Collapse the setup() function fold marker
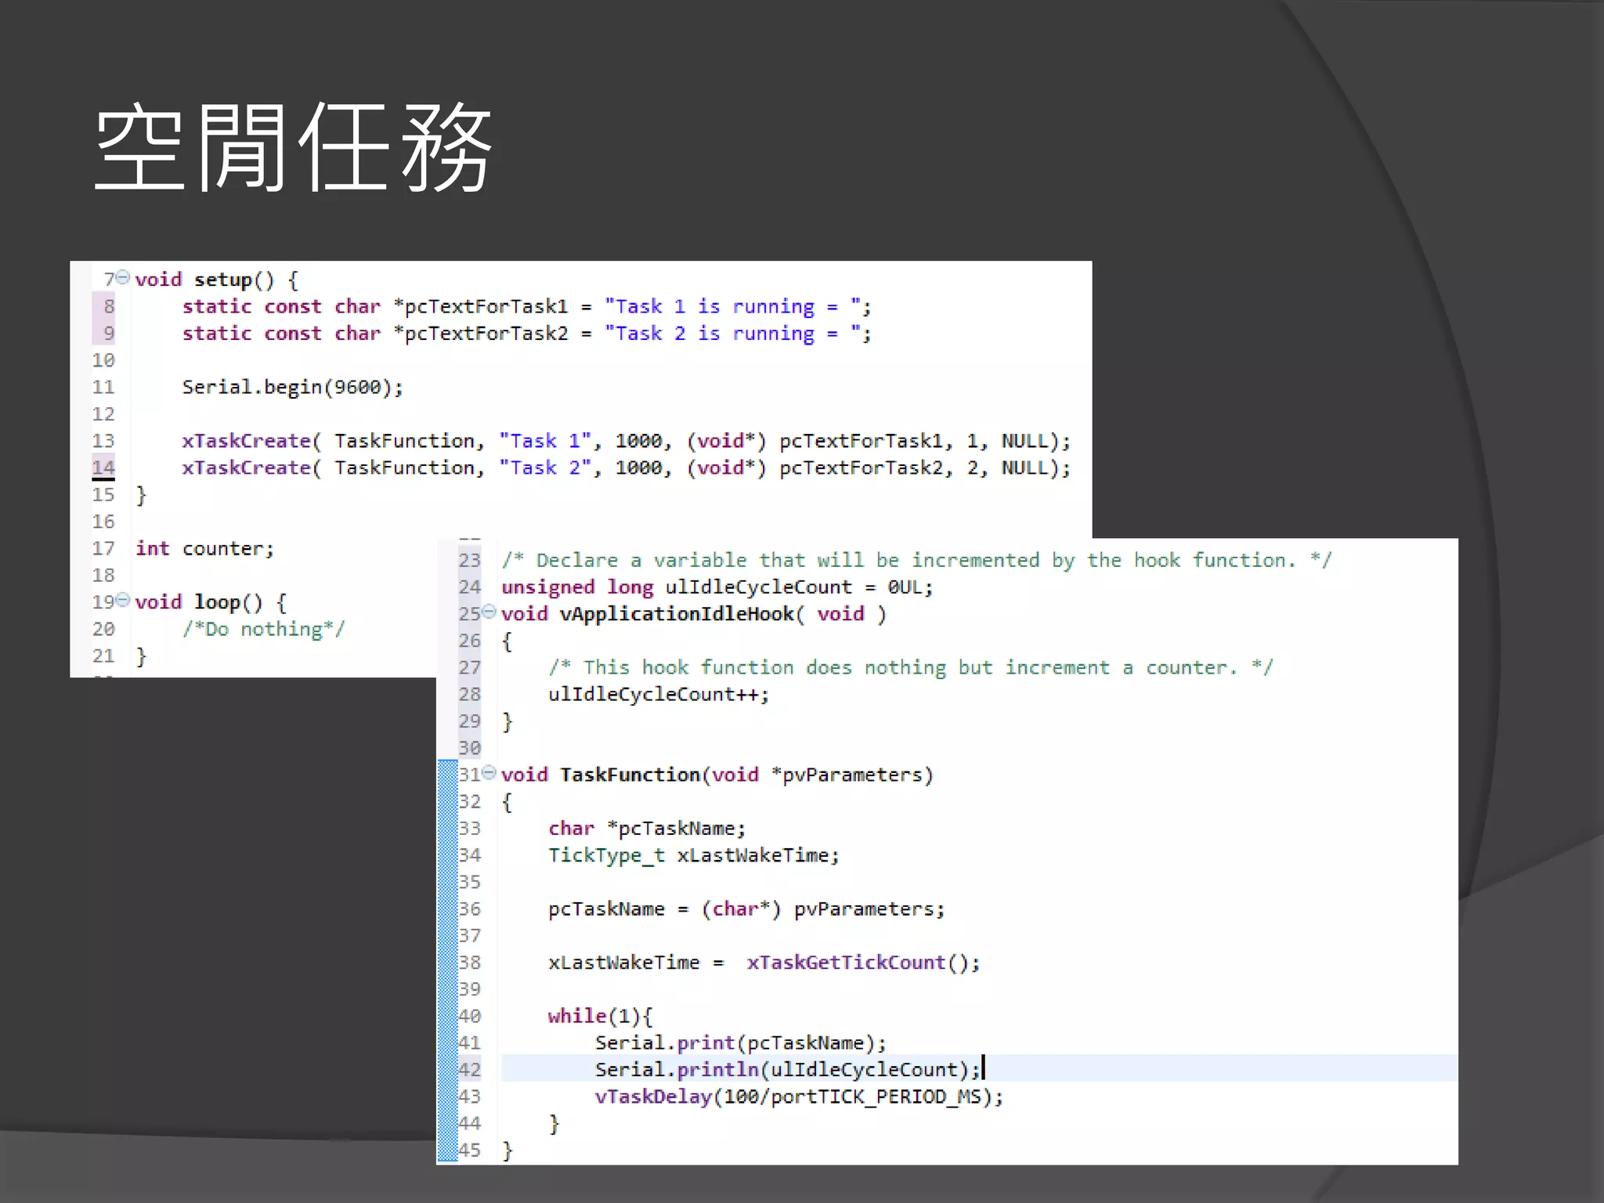Screen dimensions: 1604x1203 click(x=123, y=277)
